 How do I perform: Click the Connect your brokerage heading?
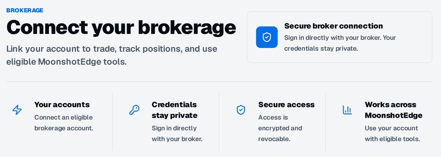click(x=121, y=28)
